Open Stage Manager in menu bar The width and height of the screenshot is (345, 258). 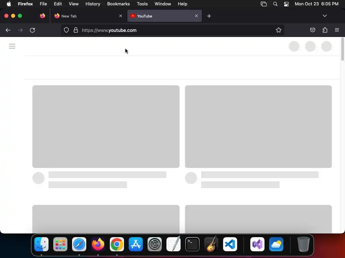coord(263,4)
